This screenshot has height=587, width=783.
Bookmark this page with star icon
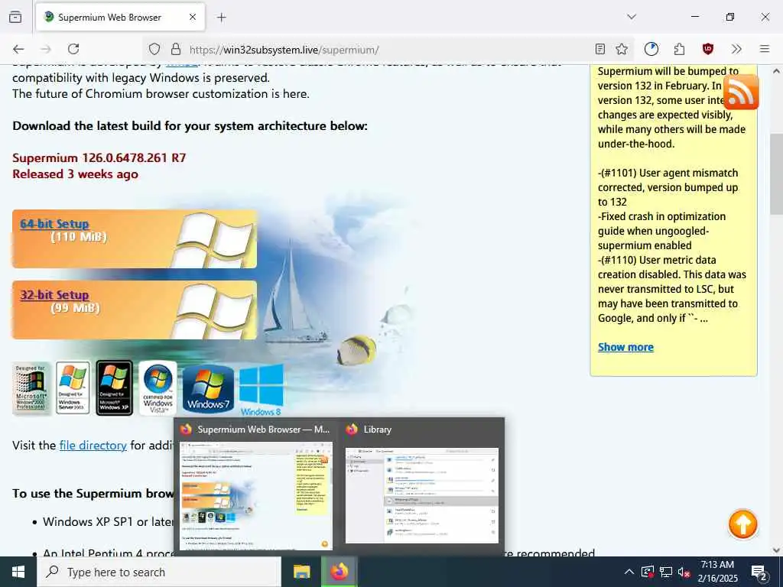[622, 49]
